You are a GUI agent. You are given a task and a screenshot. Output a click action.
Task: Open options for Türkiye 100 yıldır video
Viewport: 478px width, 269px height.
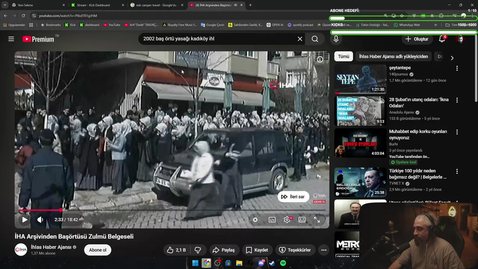point(457,171)
